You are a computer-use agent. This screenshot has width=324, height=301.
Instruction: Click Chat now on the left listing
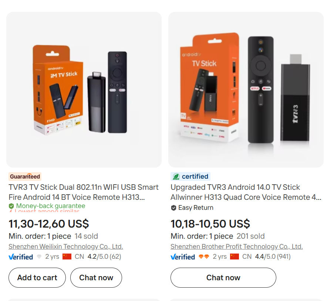click(96, 277)
